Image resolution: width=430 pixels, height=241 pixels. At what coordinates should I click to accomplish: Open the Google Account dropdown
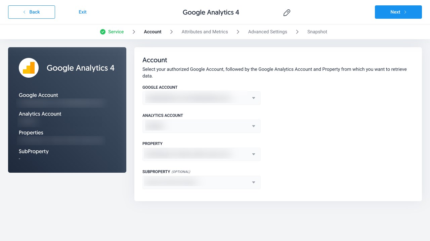coord(202,98)
